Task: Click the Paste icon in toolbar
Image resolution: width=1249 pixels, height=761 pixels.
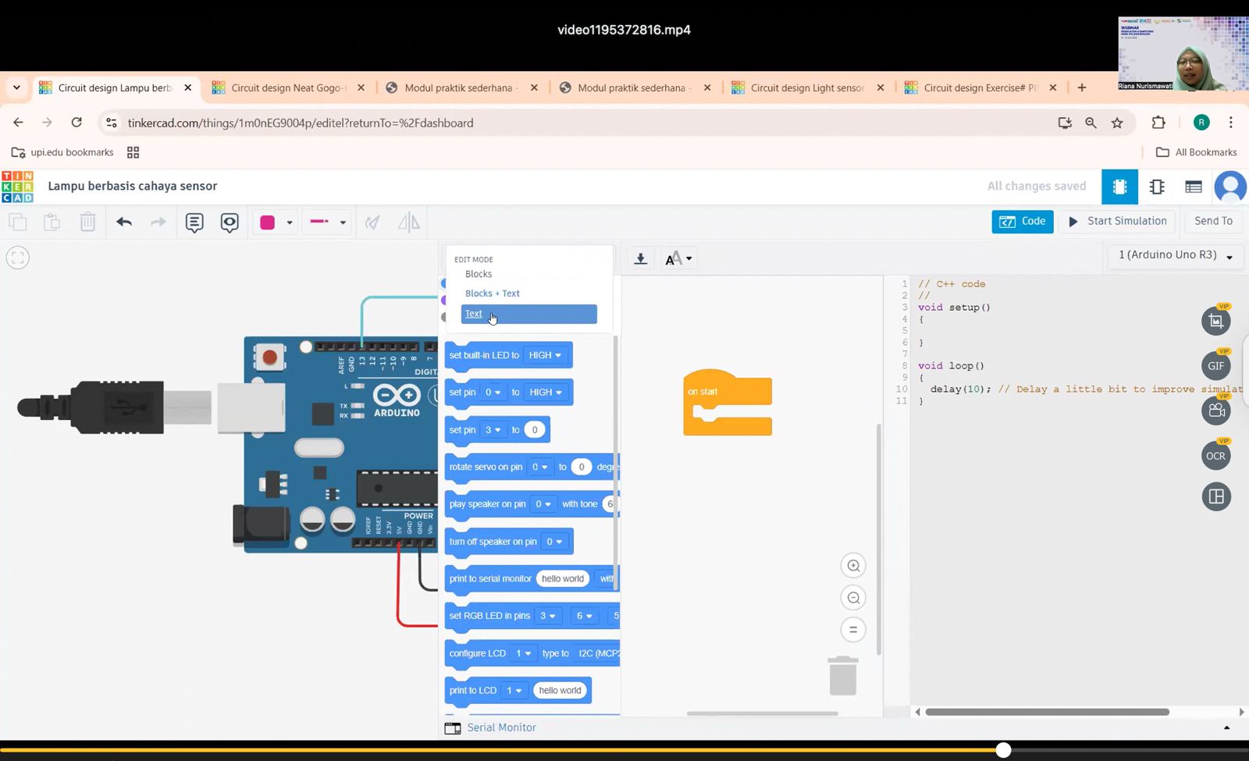Action: click(52, 222)
